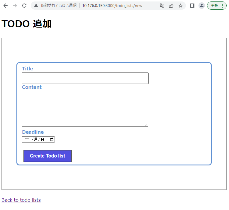The width and height of the screenshot is (229, 210).
Task: Open the user profile icon
Action: 201,6
